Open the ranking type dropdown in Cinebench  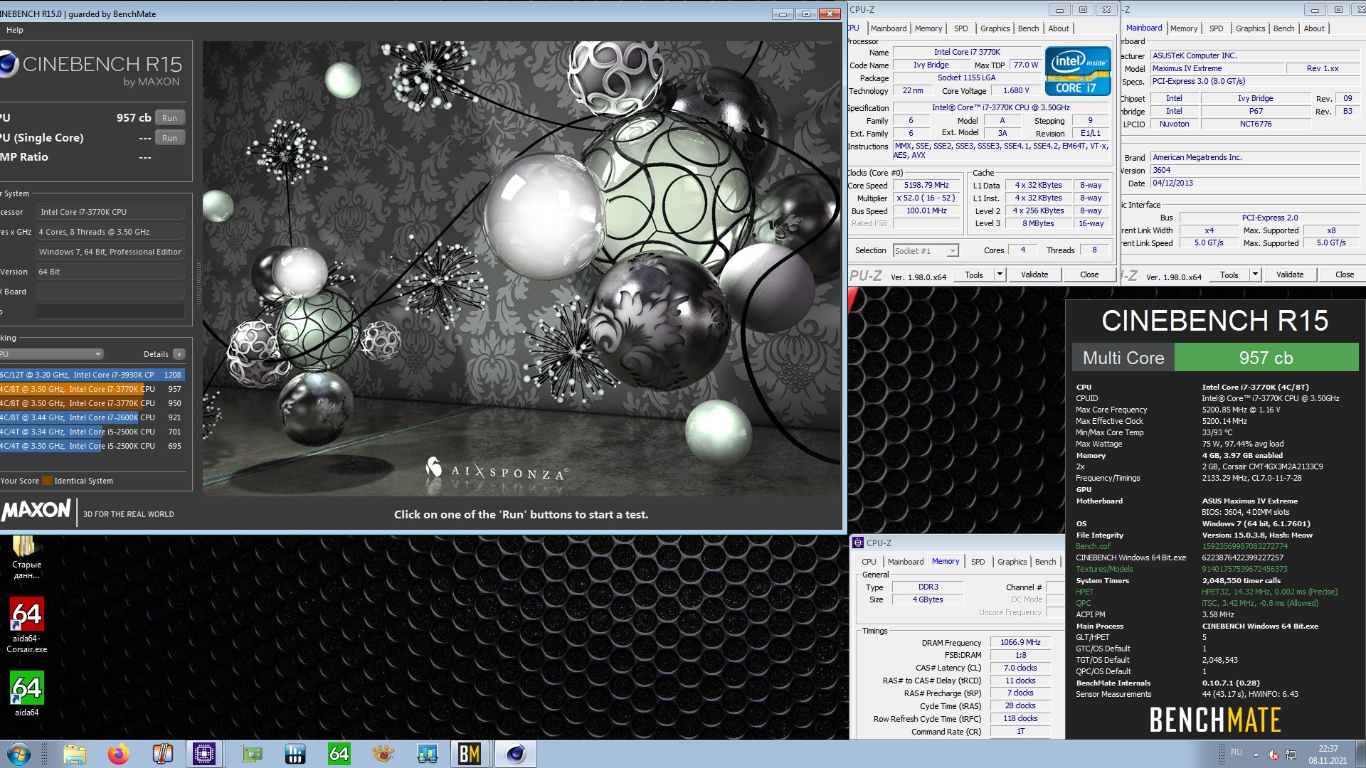(x=52, y=354)
